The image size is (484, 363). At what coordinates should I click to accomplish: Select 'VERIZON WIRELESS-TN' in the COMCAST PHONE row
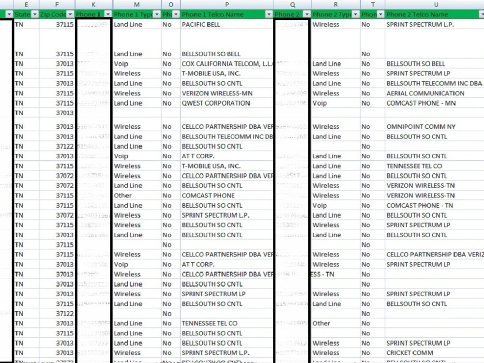pos(435,196)
